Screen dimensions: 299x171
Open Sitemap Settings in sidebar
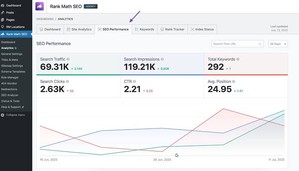(x=12, y=66)
